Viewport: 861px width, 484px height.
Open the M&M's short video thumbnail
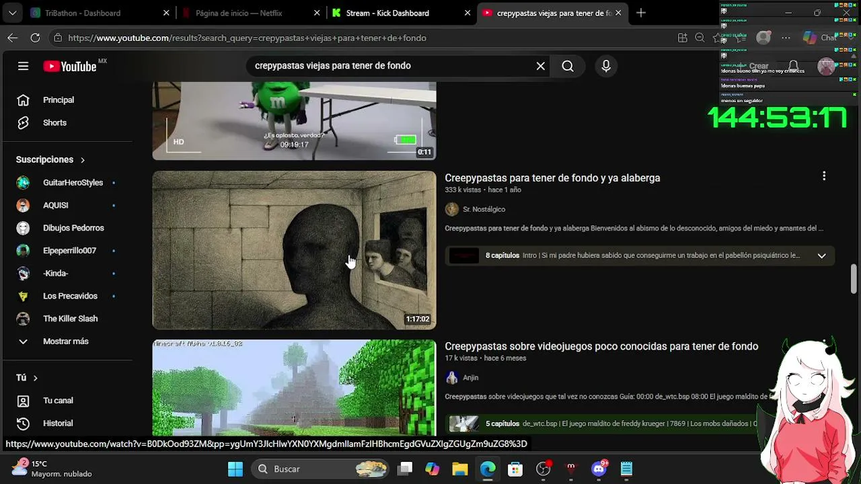click(294, 121)
